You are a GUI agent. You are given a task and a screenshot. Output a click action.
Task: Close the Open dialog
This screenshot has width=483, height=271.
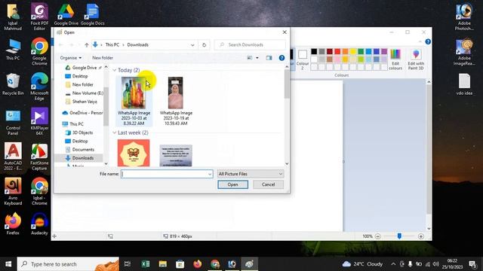point(285,32)
